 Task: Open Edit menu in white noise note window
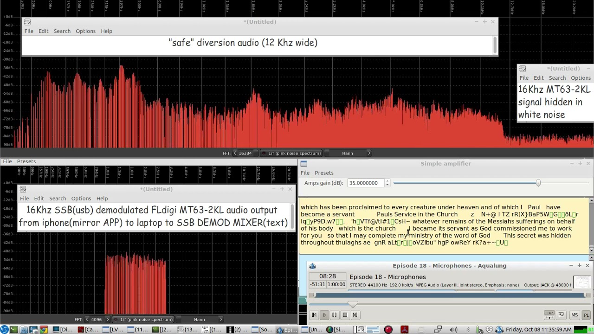point(538,78)
